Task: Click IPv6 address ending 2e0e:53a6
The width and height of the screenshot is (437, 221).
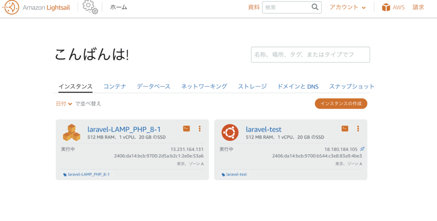Action: (x=159, y=156)
